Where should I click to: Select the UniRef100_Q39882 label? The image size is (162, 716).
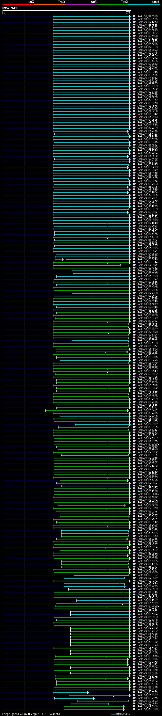[x=145, y=64]
